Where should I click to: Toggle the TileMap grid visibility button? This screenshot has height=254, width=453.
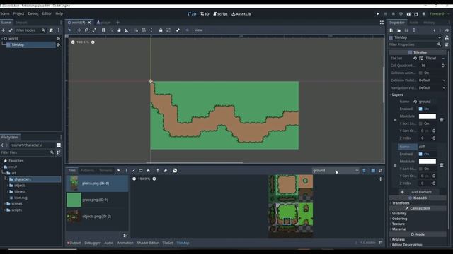[373, 171]
